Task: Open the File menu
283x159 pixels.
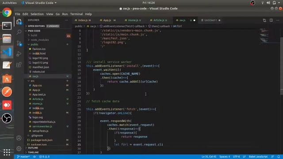Action: 18,14
